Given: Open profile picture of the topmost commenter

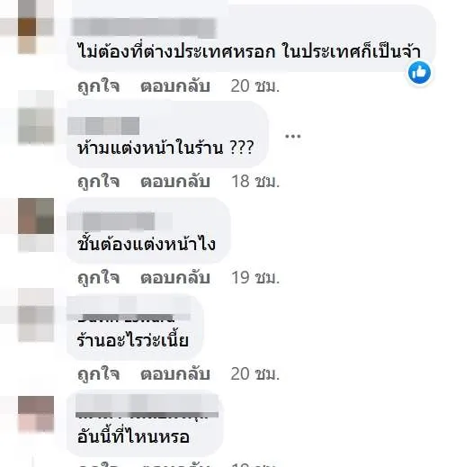Looking at the screenshot, I should (36, 27).
